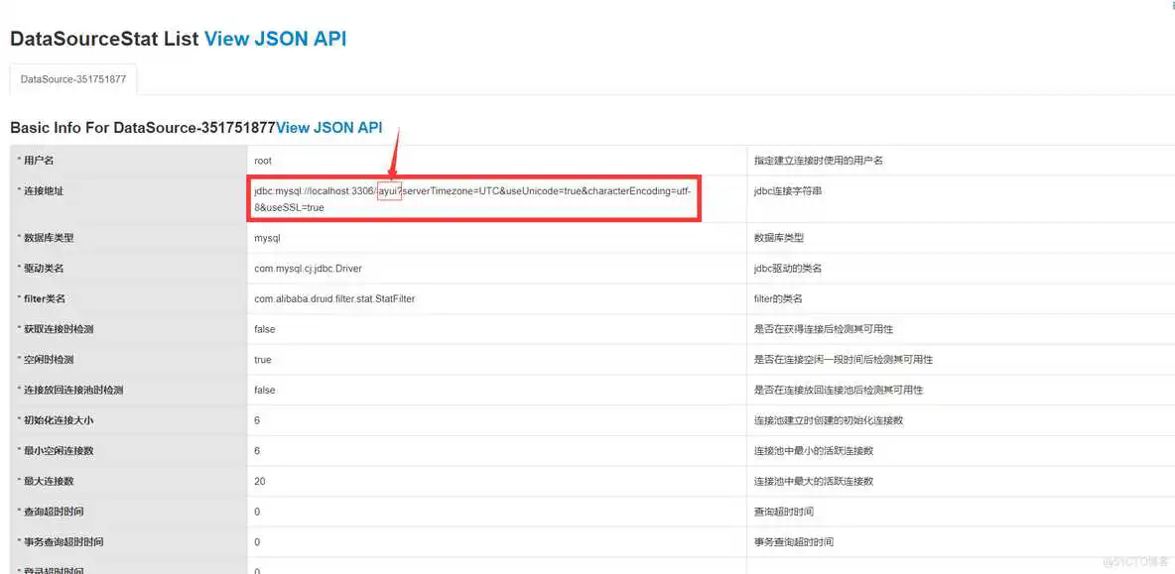This screenshot has width=1175, height=574.
Task: Select the 最大连接数 value of 20
Action: pyautogui.click(x=259, y=481)
